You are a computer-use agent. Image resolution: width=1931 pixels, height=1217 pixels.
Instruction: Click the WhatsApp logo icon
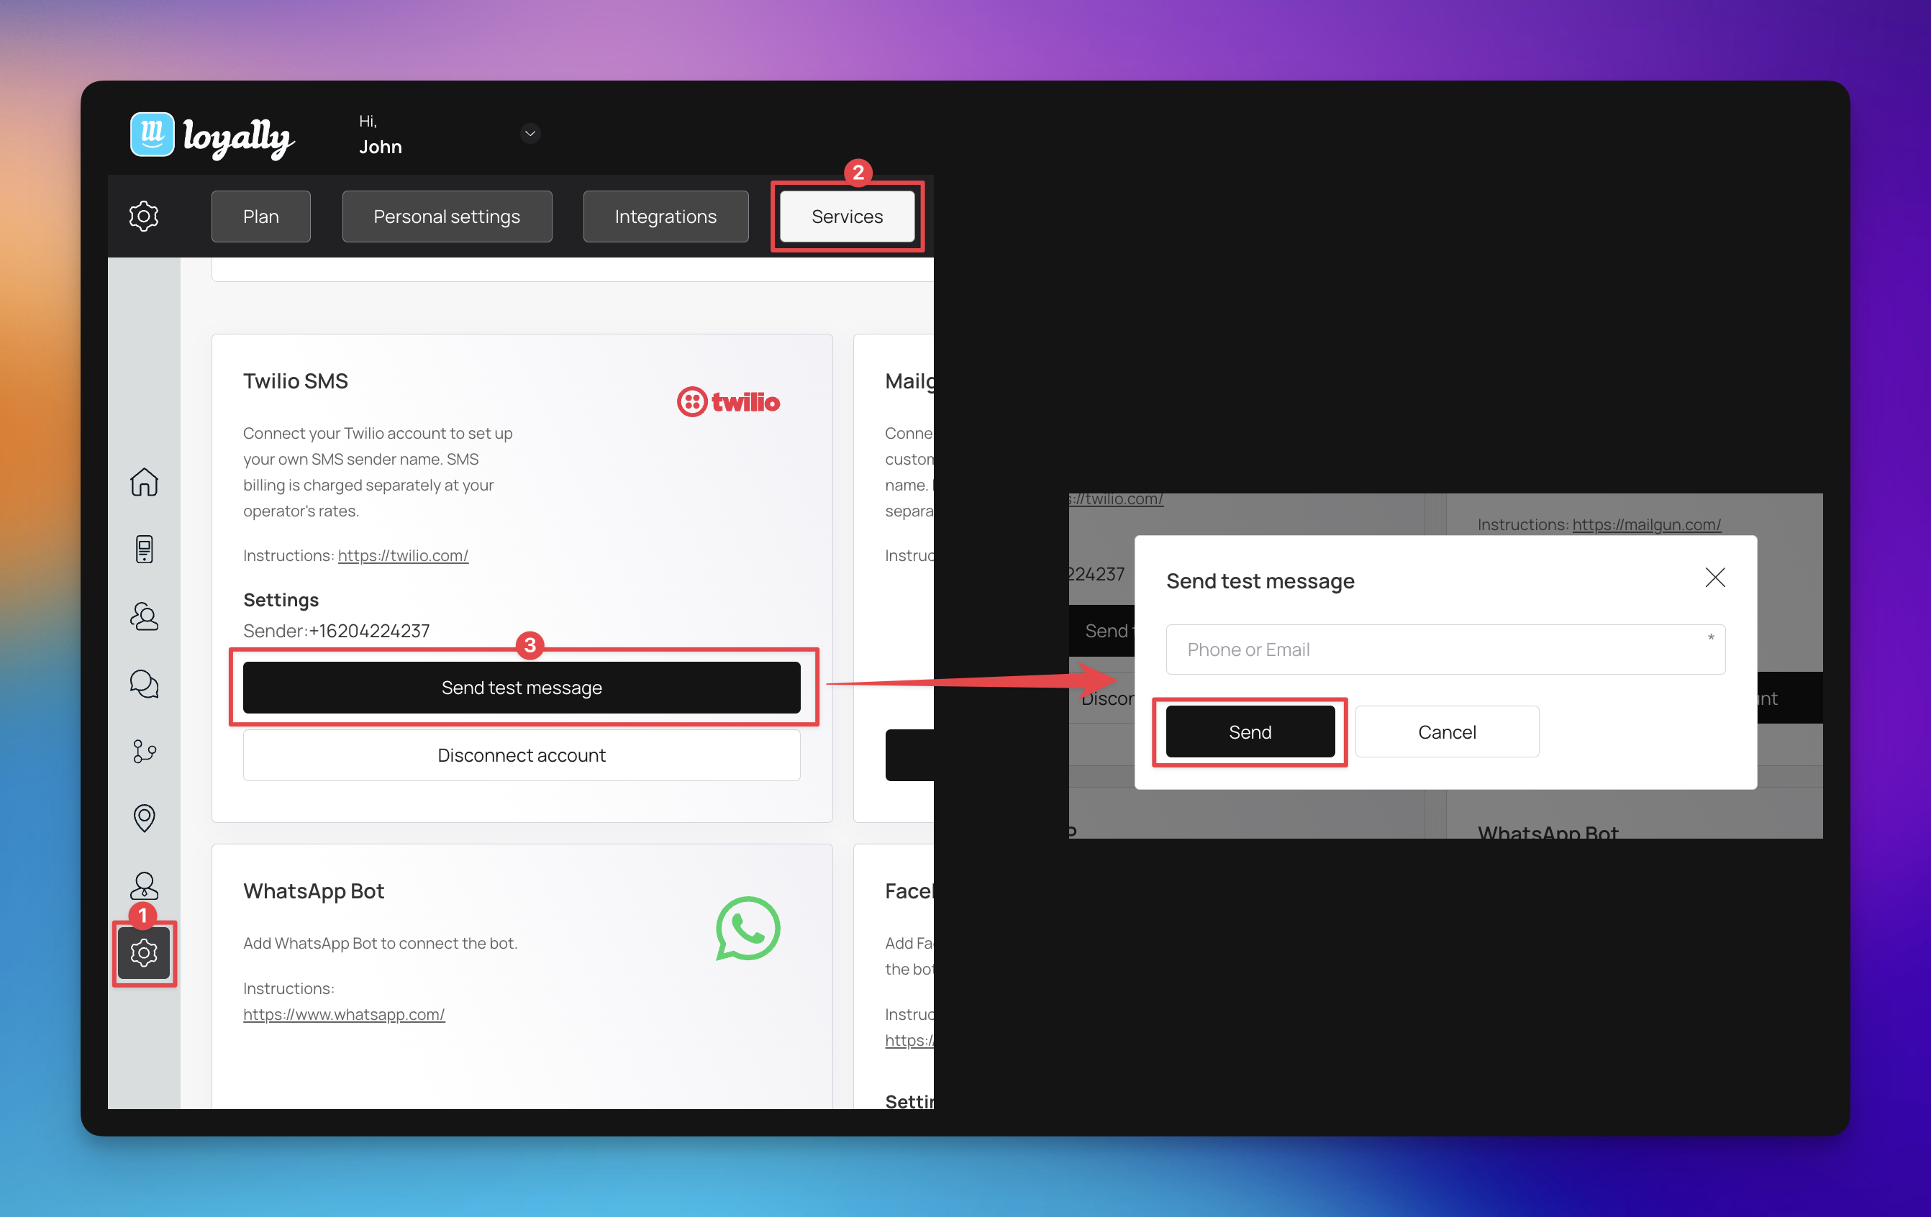pos(748,929)
